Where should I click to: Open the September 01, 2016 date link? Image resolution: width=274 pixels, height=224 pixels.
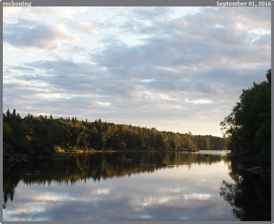click(x=243, y=4)
